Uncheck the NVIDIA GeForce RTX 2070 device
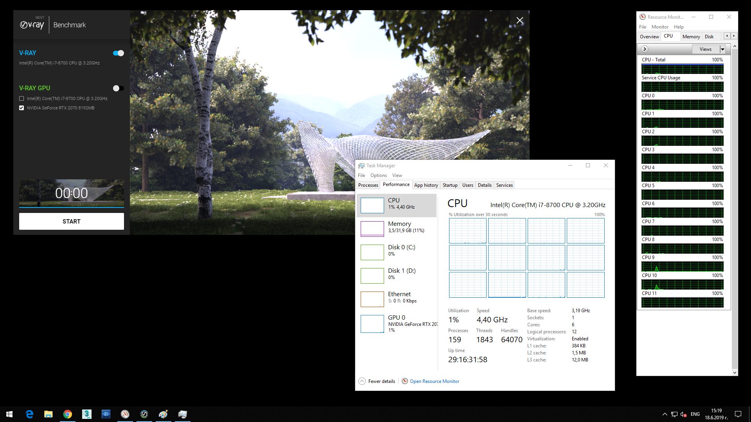This screenshot has height=422, width=751. pos(22,108)
